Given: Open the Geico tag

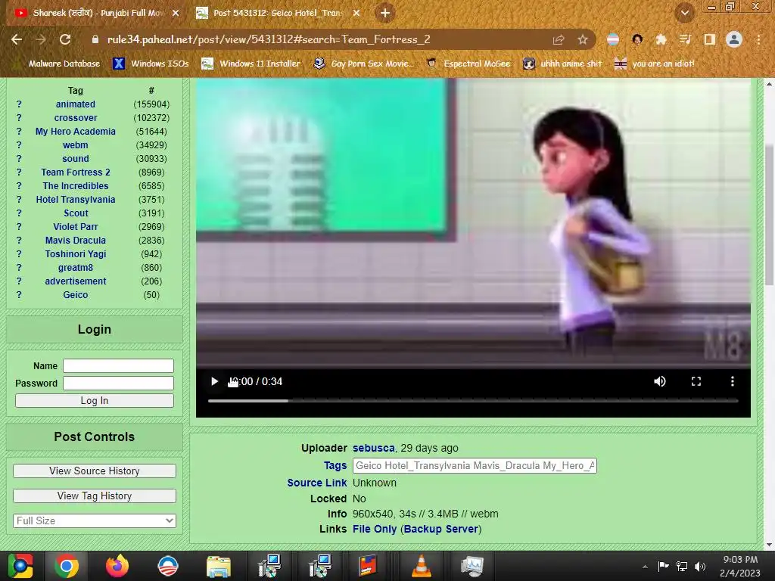Looking at the screenshot, I should 76,295.
